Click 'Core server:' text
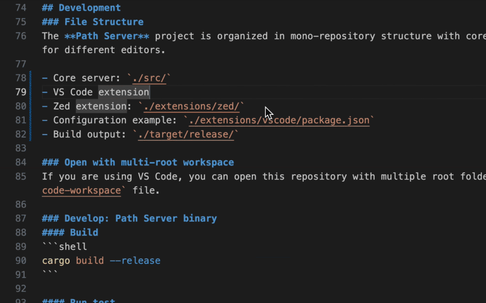The width and height of the screenshot is (486, 303). click(87, 78)
